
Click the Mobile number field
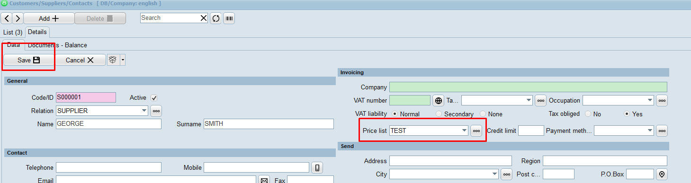(256, 167)
